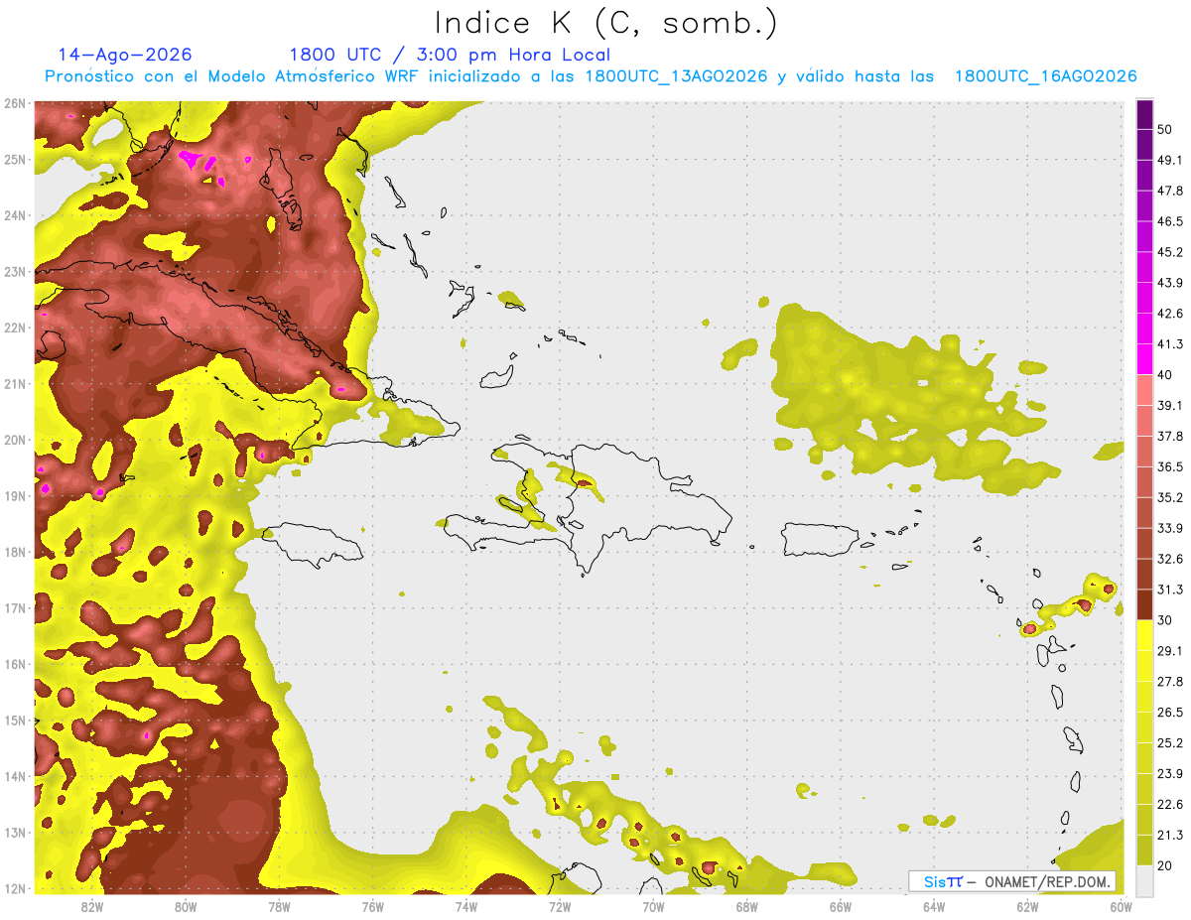This screenshot has width=1191, height=920.
Task: Click the "16N" latitude label
Action: (15, 664)
